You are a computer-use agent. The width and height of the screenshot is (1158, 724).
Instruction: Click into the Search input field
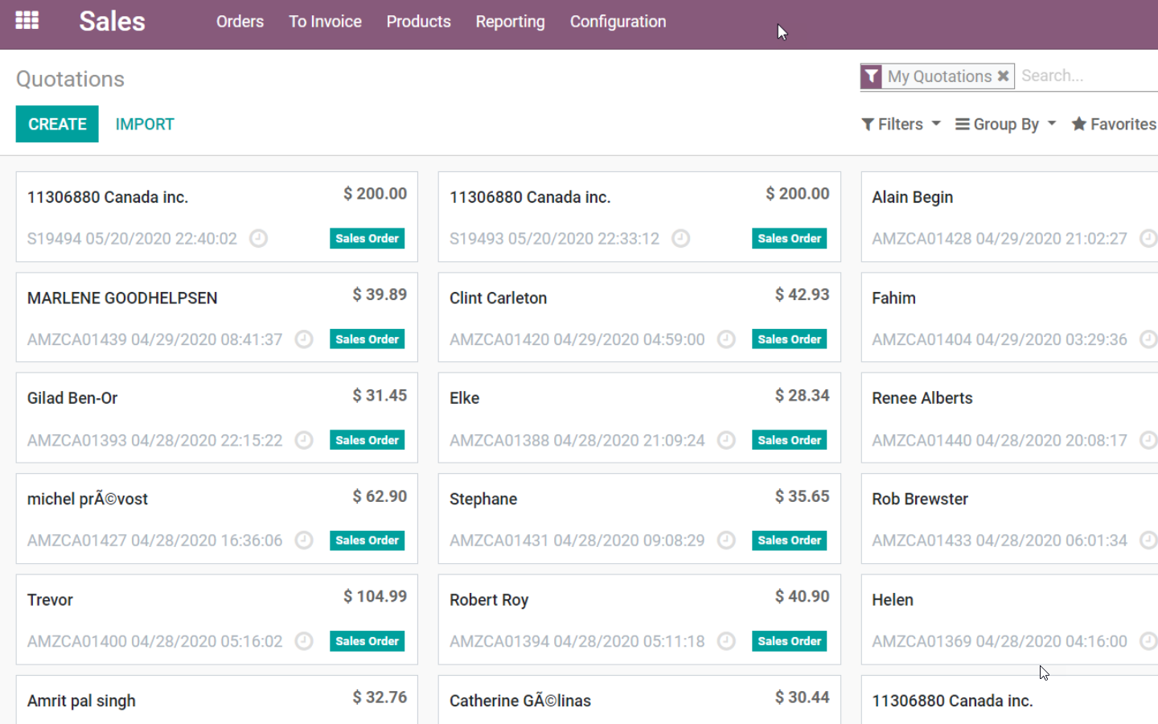coord(1086,76)
